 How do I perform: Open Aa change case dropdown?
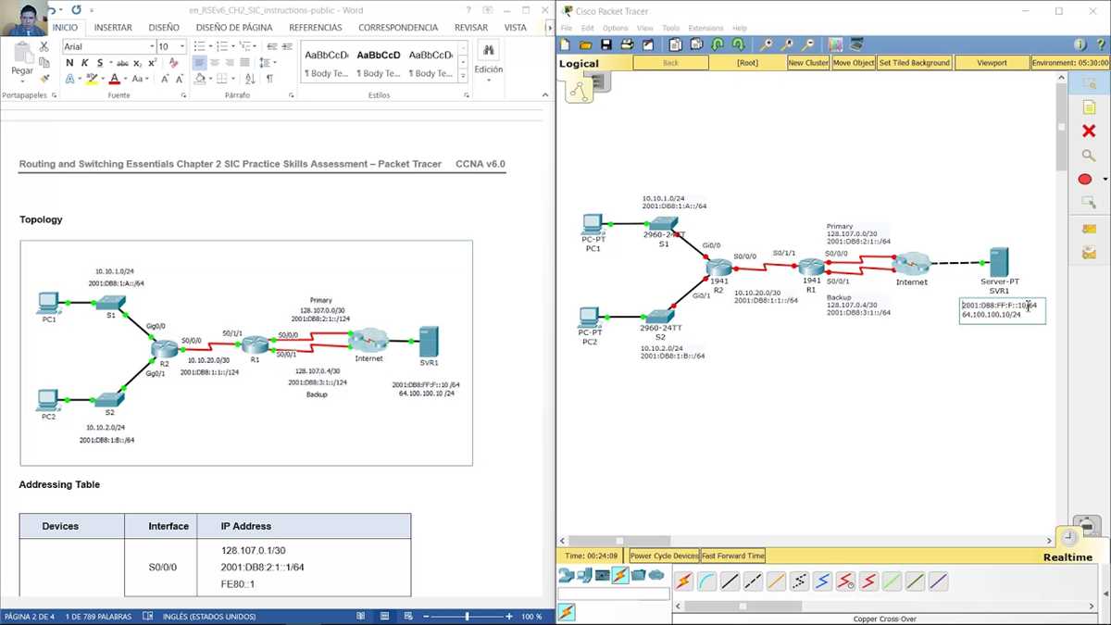[x=141, y=80]
